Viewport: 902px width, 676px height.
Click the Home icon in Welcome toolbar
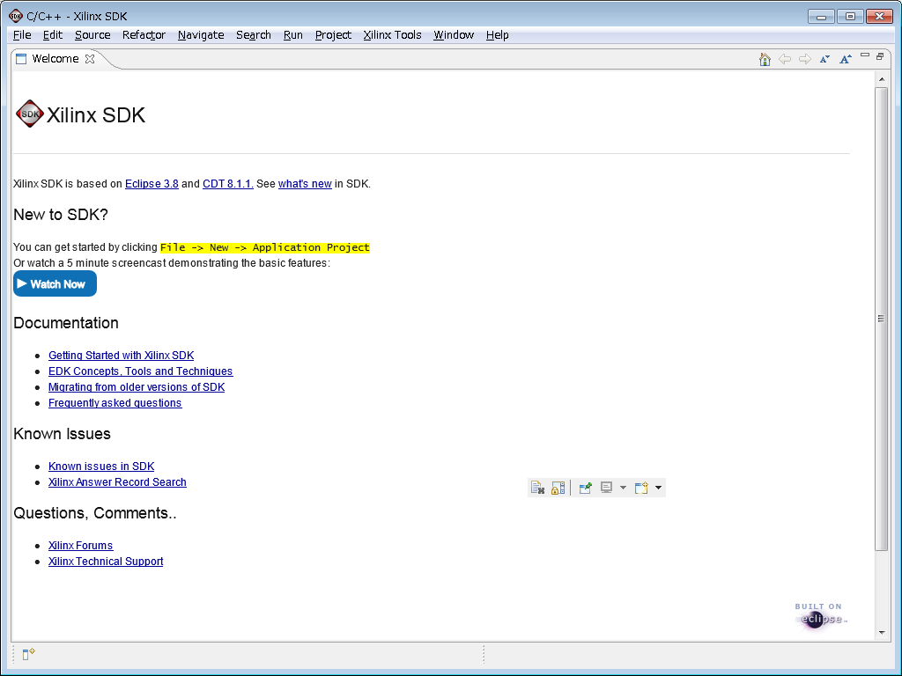click(765, 59)
